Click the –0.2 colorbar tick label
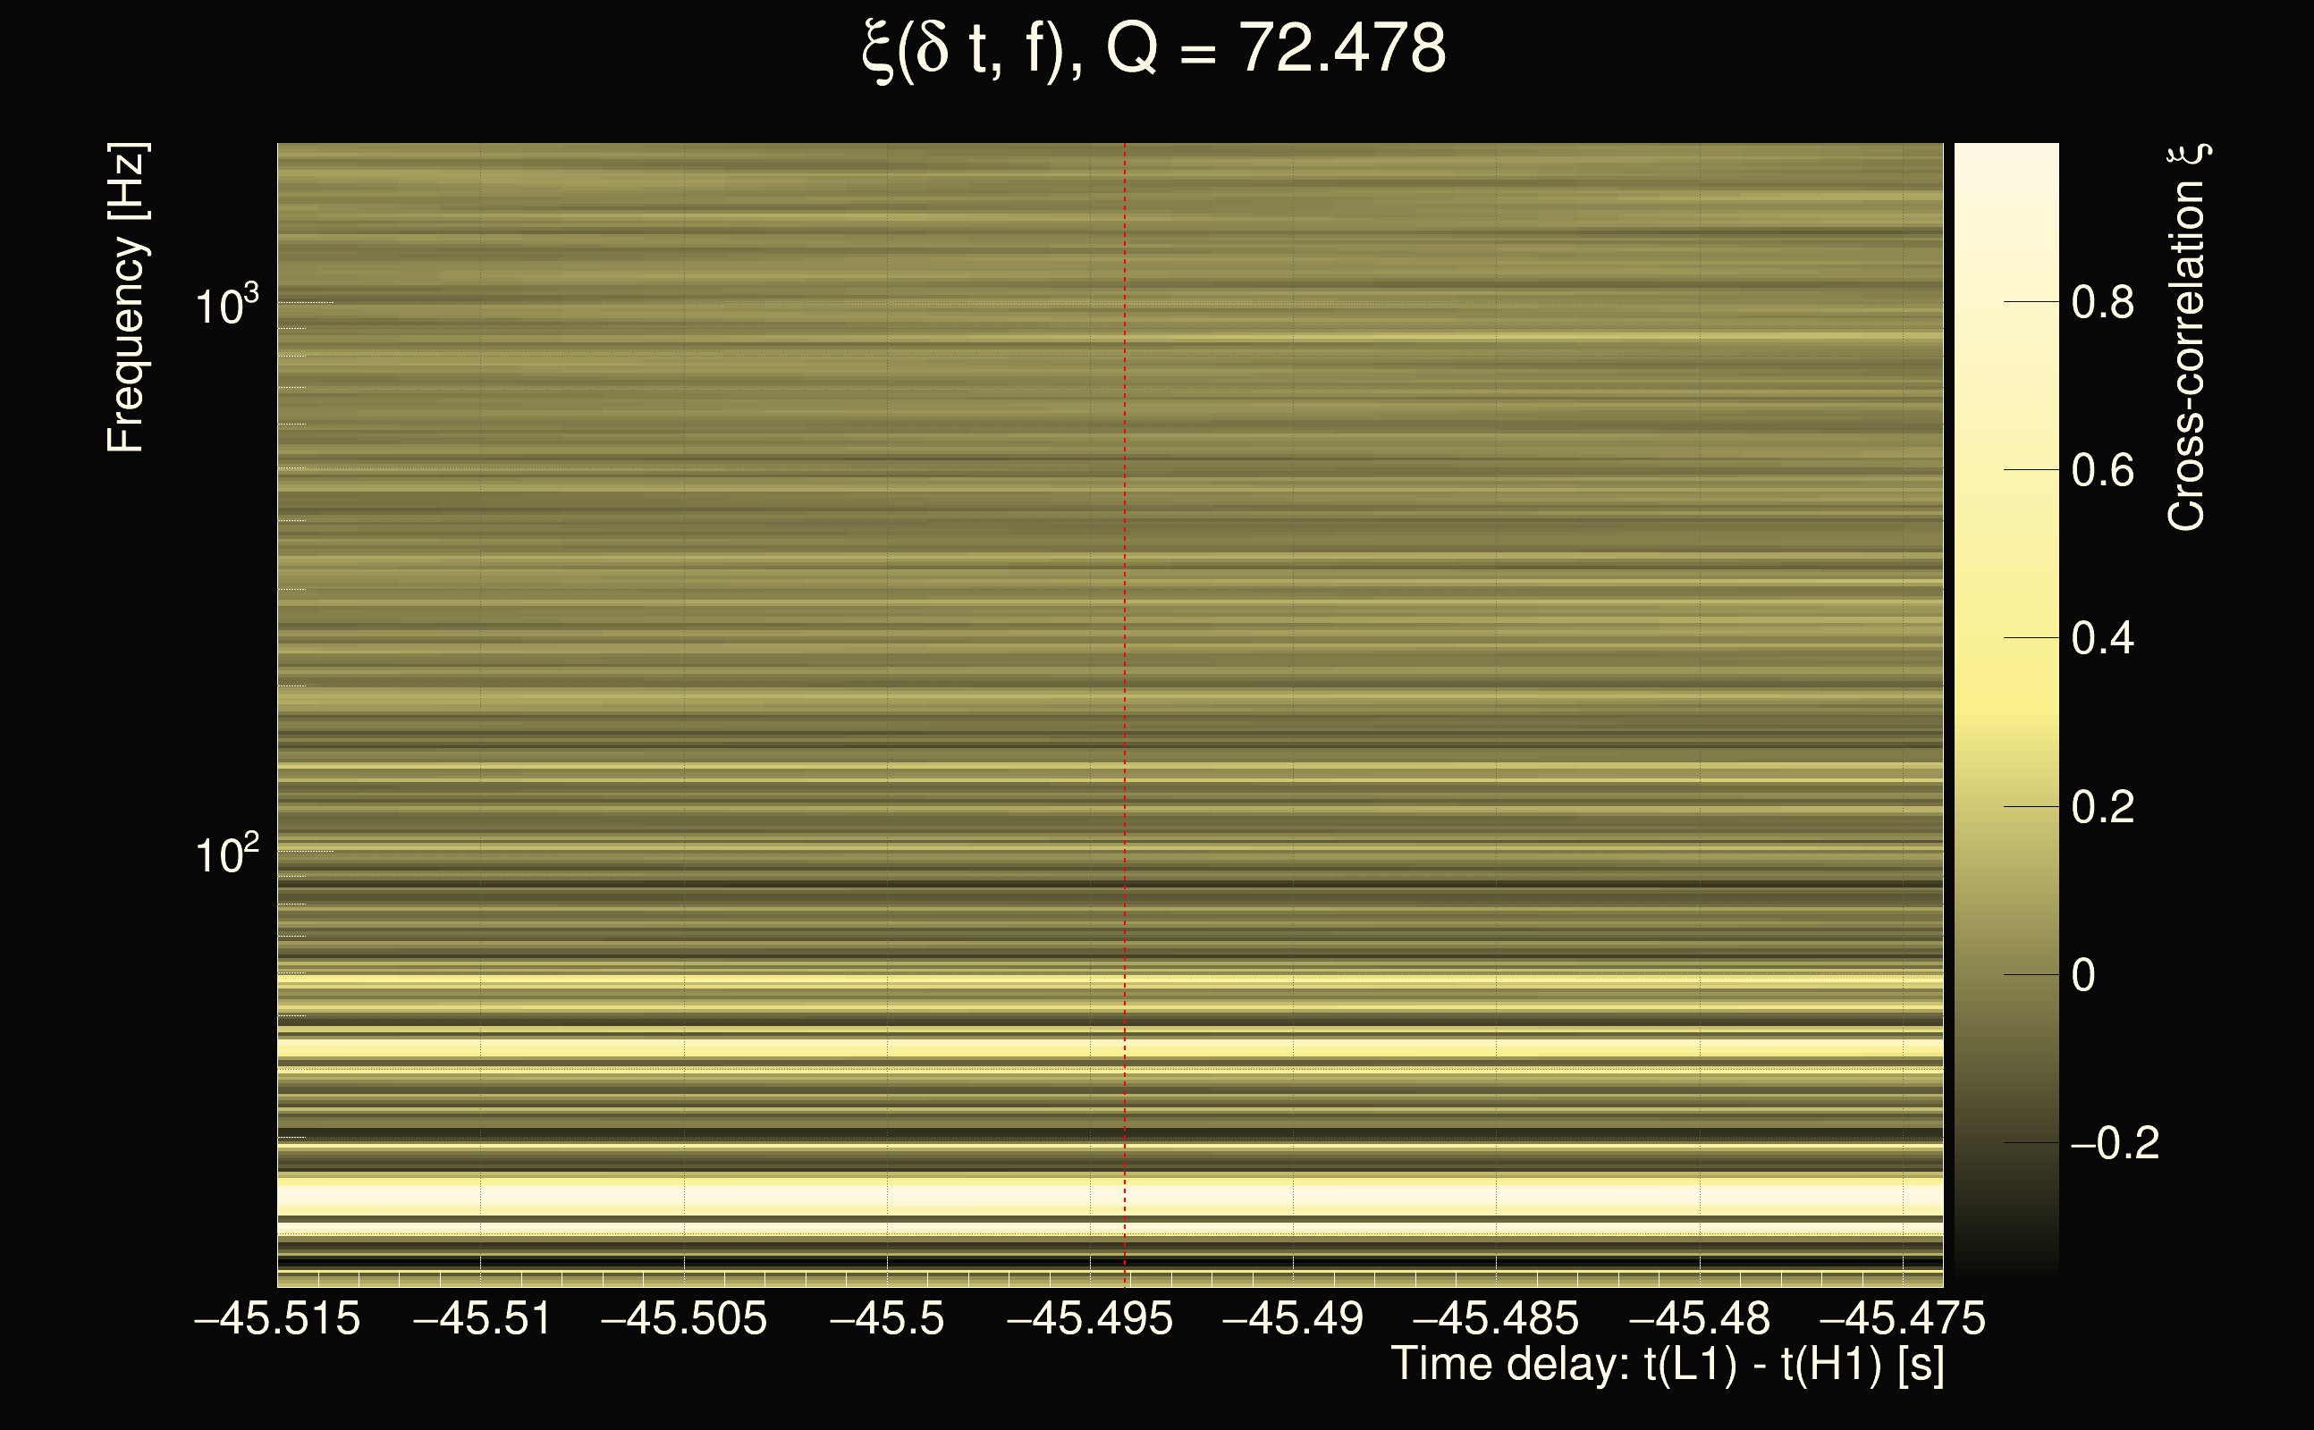 tap(2114, 1143)
